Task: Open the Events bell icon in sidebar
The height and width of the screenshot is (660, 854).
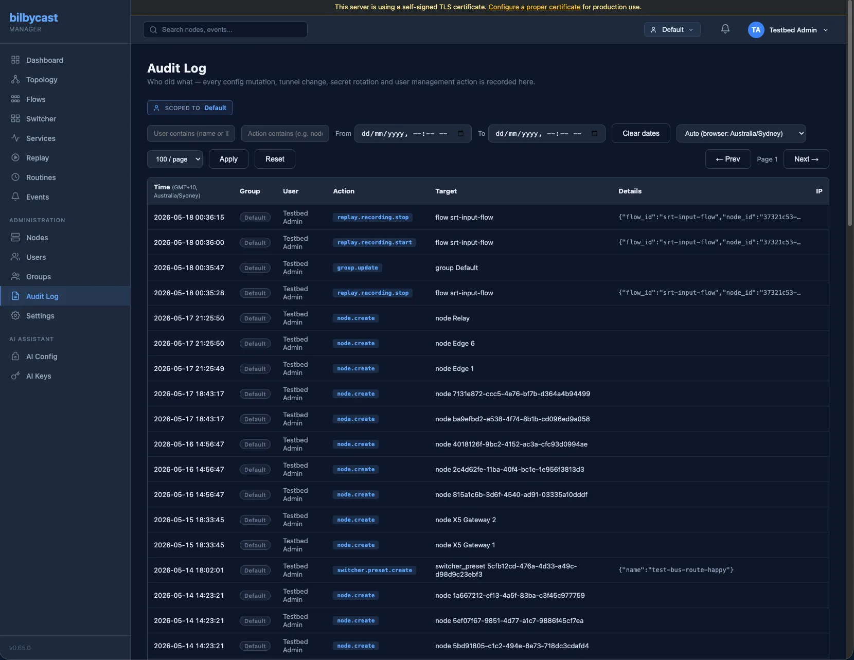Action: [15, 197]
